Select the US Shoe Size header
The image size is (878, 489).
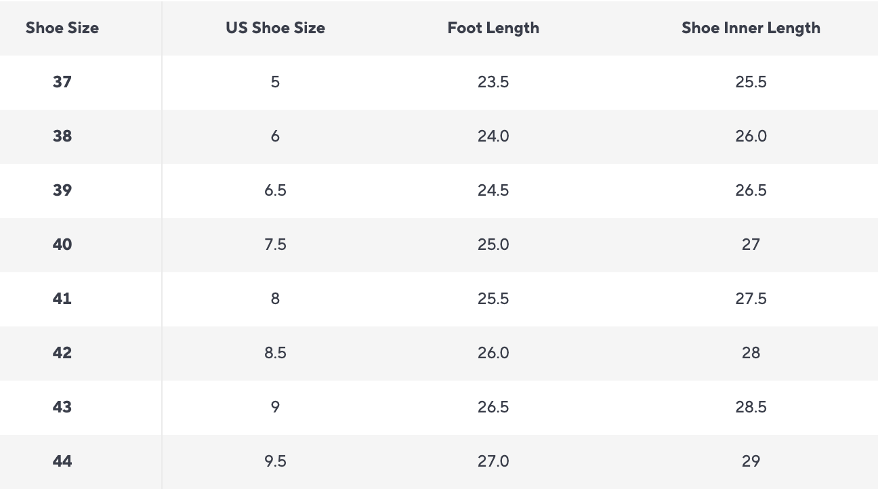click(275, 28)
